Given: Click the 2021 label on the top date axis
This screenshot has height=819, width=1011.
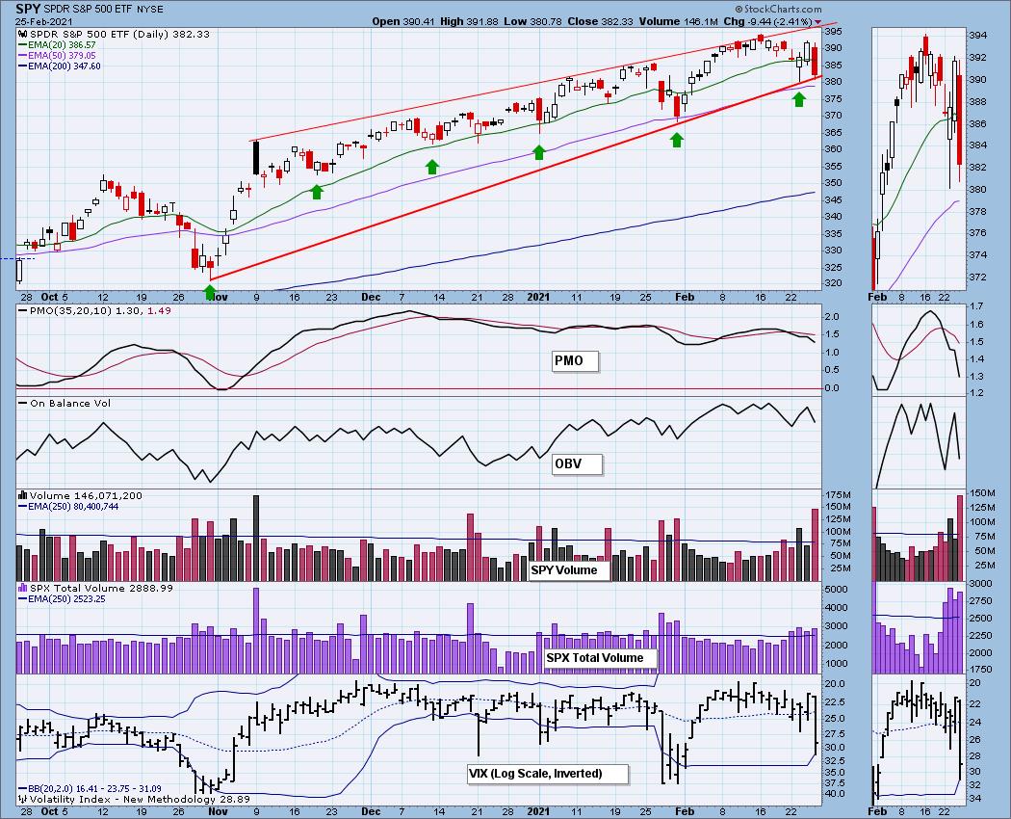Looking at the screenshot, I should point(539,297).
